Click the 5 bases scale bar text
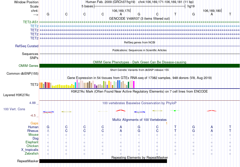The width and height of the screenshot is (240, 167). 87,6
